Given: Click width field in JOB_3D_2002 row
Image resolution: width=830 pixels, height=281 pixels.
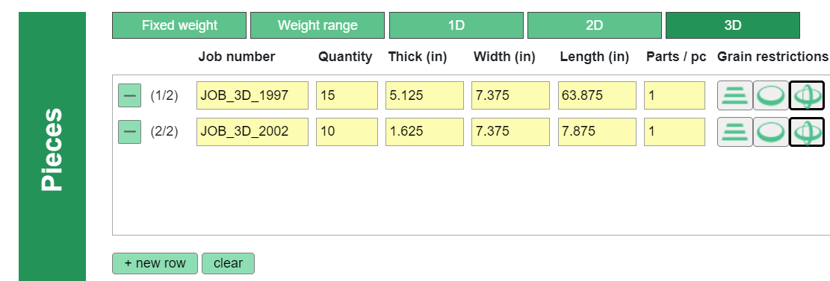Looking at the screenshot, I should [x=511, y=131].
